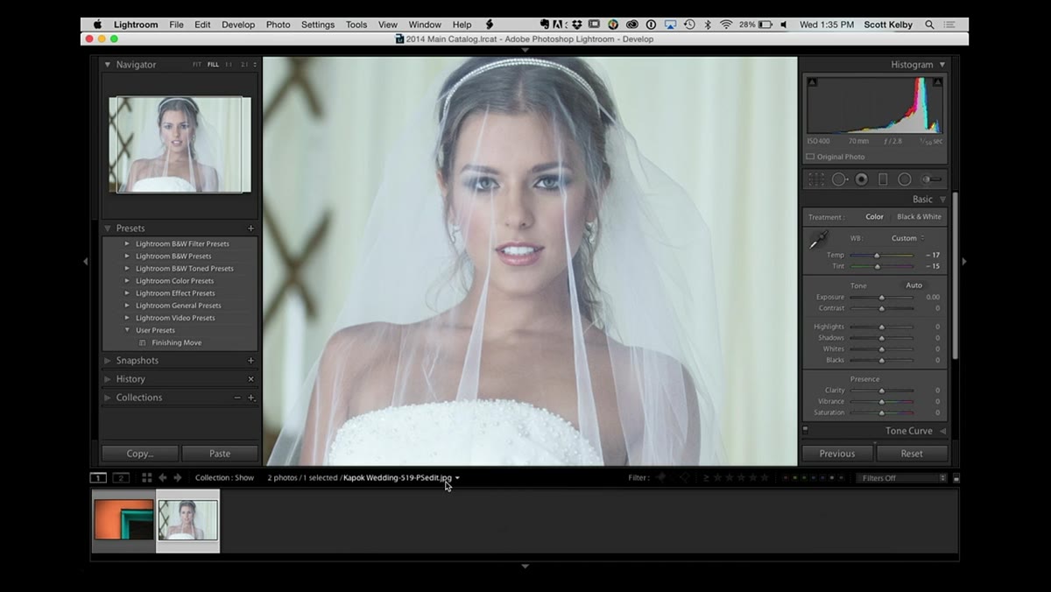The width and height of the screenshot is (1051, 592).
Task: Expand the Snapshots panel
Action: [108, 361]
